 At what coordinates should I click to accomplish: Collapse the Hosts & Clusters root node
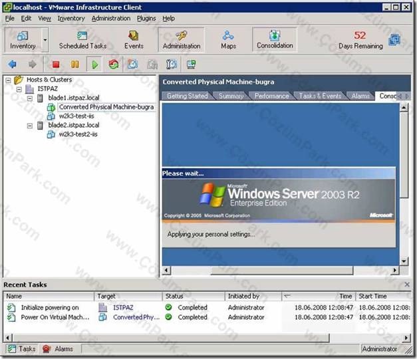(8, 80)
